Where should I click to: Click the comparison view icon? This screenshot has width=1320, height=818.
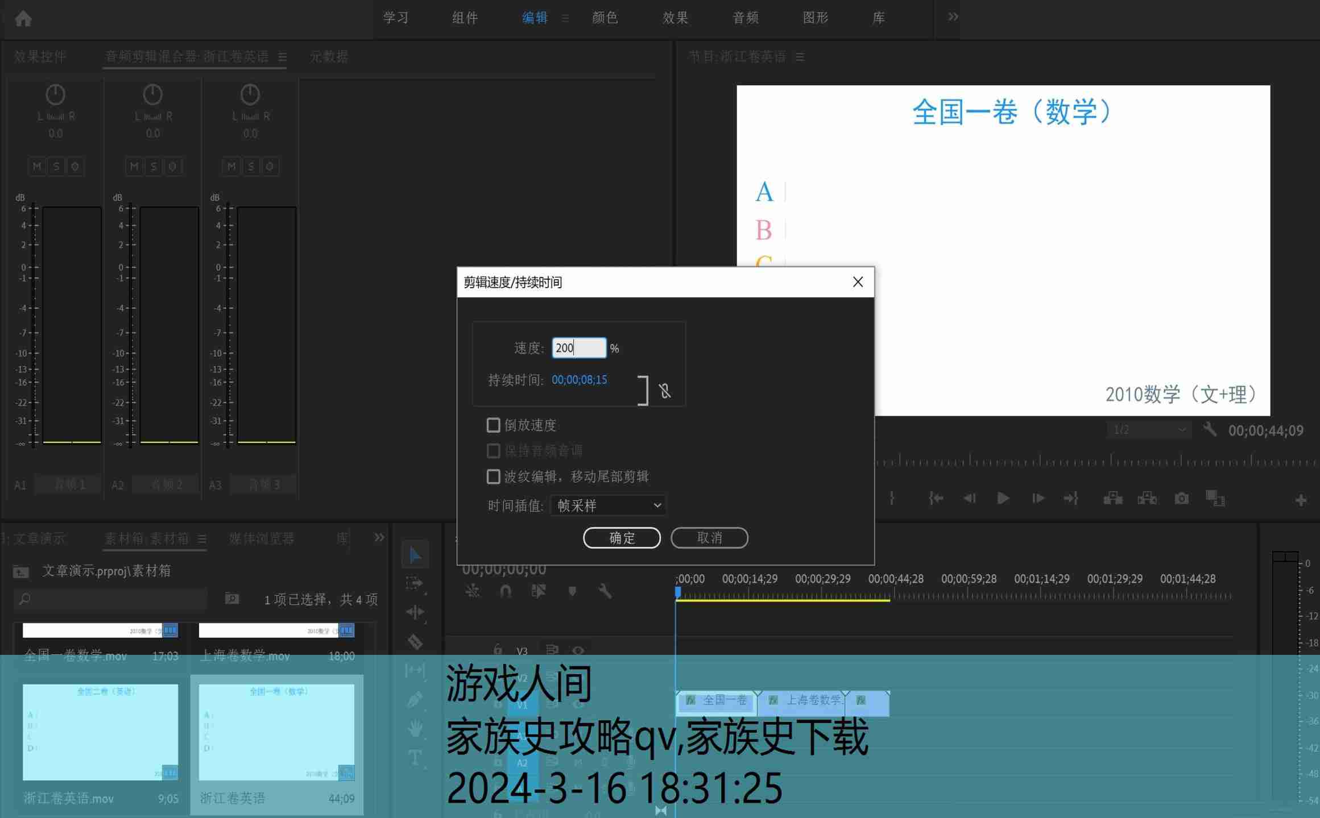click(x=1215, y=499)
